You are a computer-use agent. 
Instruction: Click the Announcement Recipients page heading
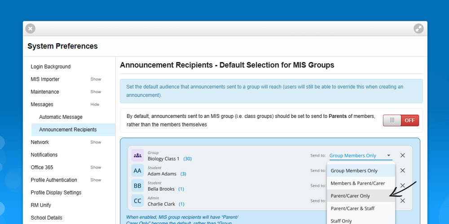pos(227,65)
